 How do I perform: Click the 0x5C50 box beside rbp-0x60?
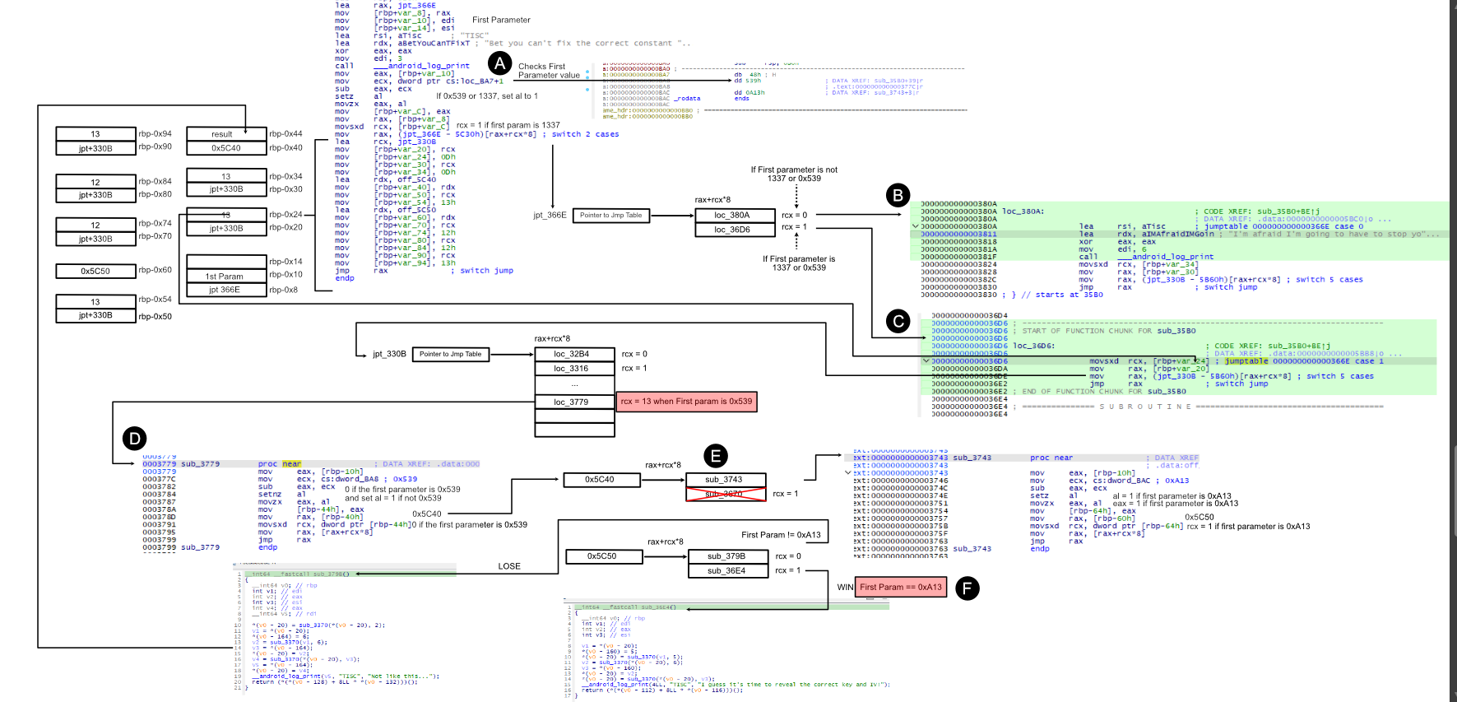(95, 271)
